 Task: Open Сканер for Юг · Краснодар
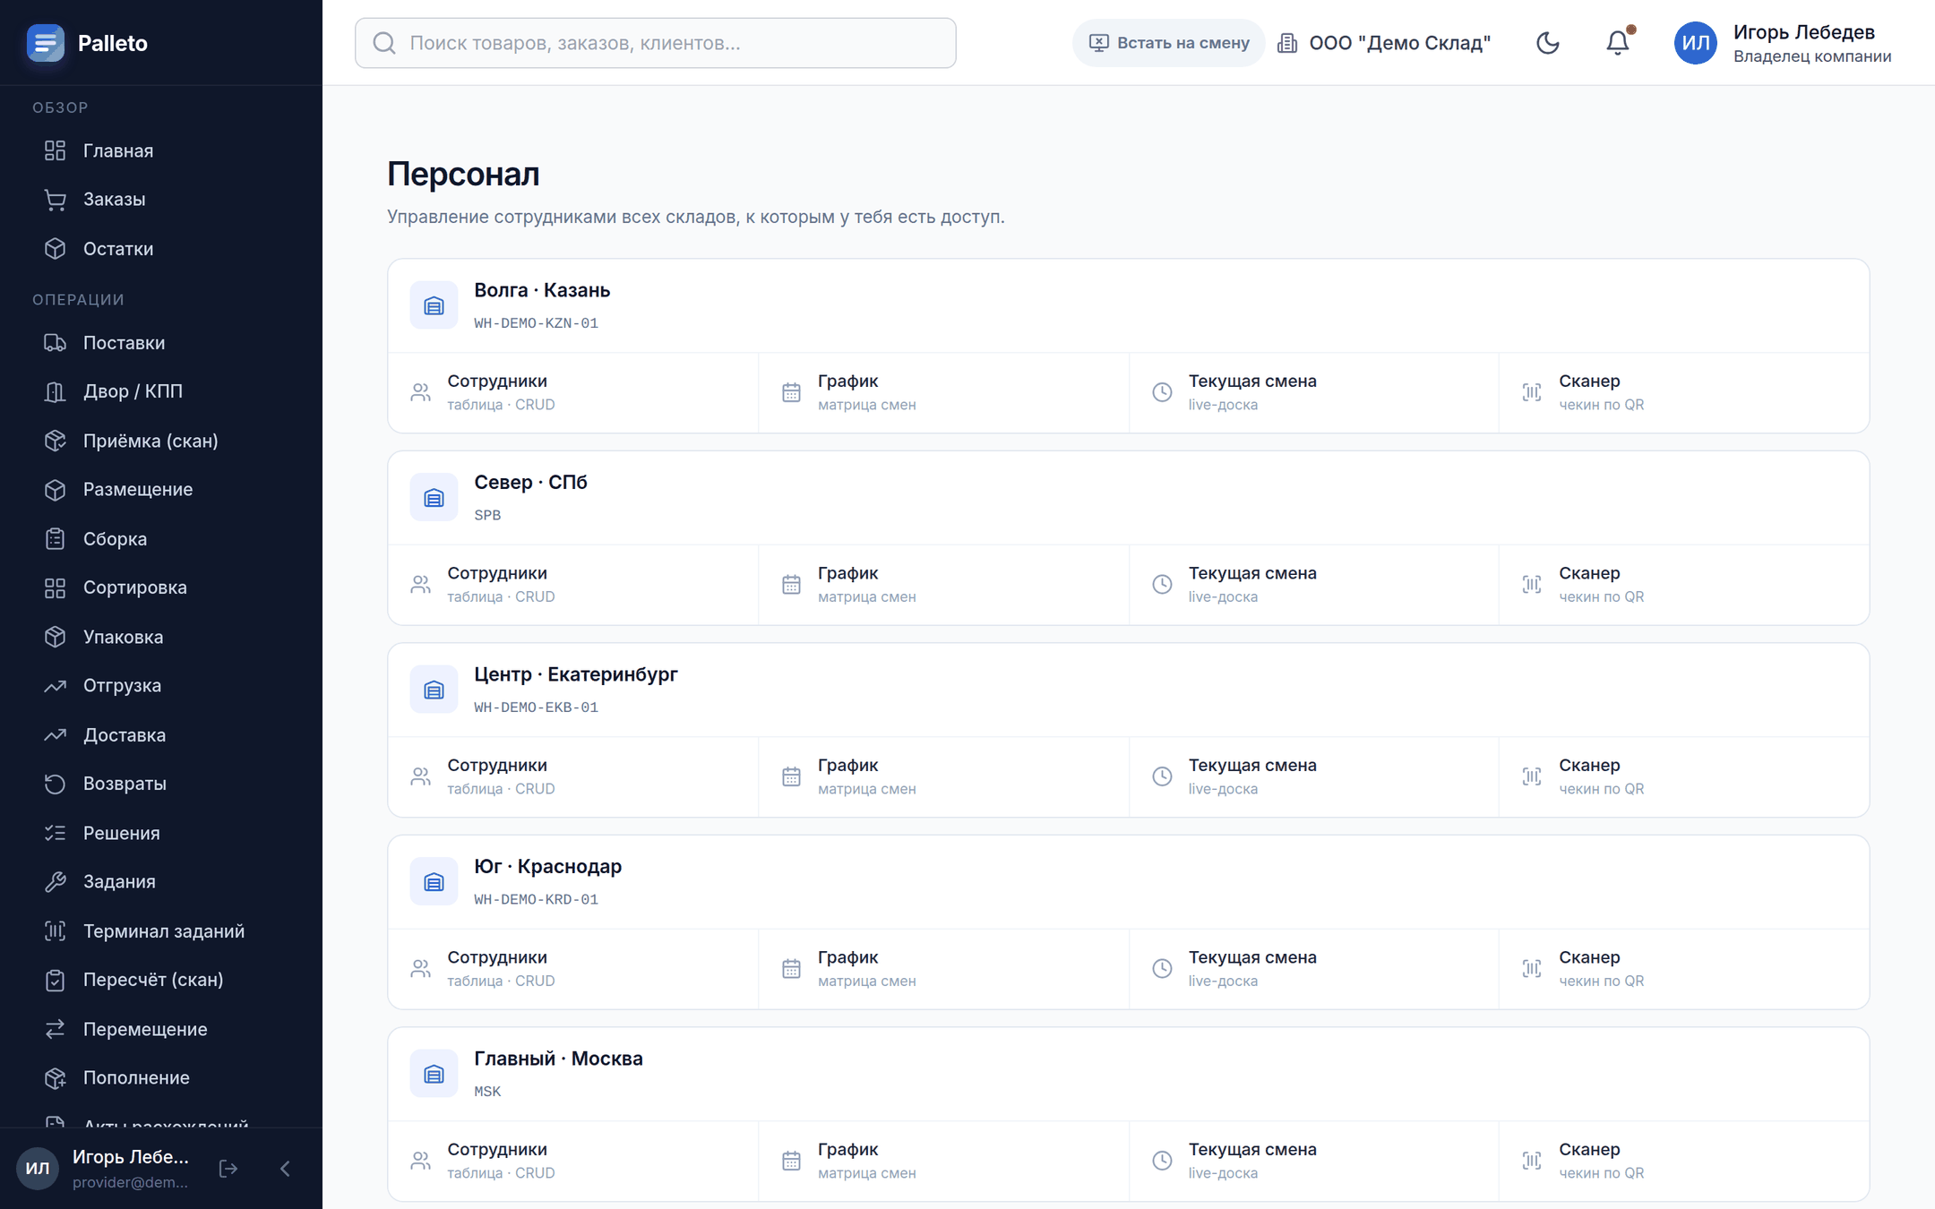tap(1684, 969)
